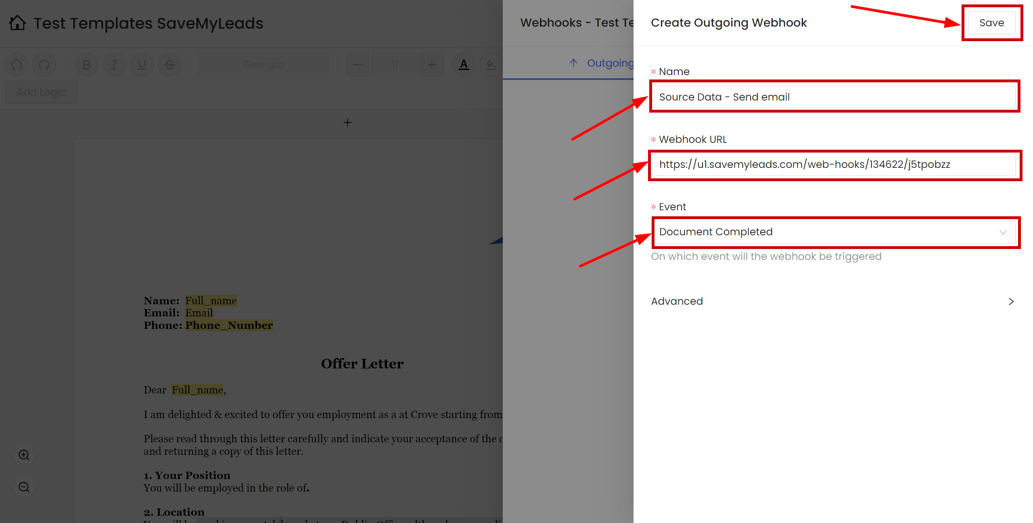Viewport: 1033px width, 523px height.
Task: Click the '1. Your Position' heading
Action: 187,475
